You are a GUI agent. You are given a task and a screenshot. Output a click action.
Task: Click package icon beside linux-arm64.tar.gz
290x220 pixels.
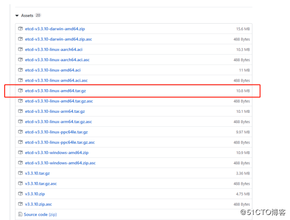20,111
